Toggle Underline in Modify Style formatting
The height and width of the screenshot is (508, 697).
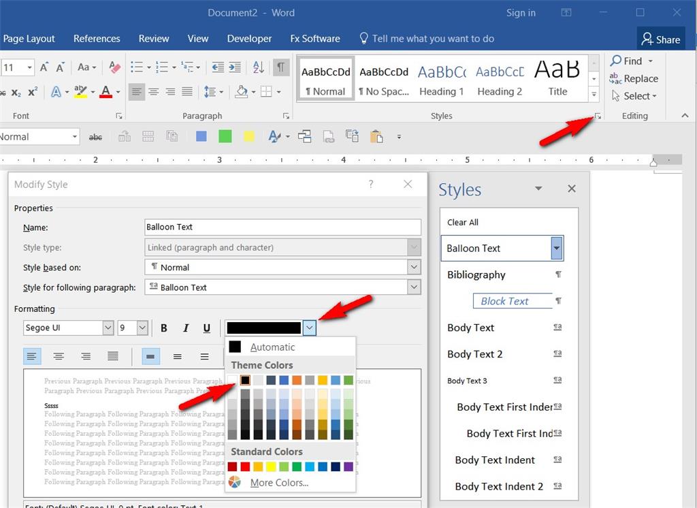click(x=207, y=328)
